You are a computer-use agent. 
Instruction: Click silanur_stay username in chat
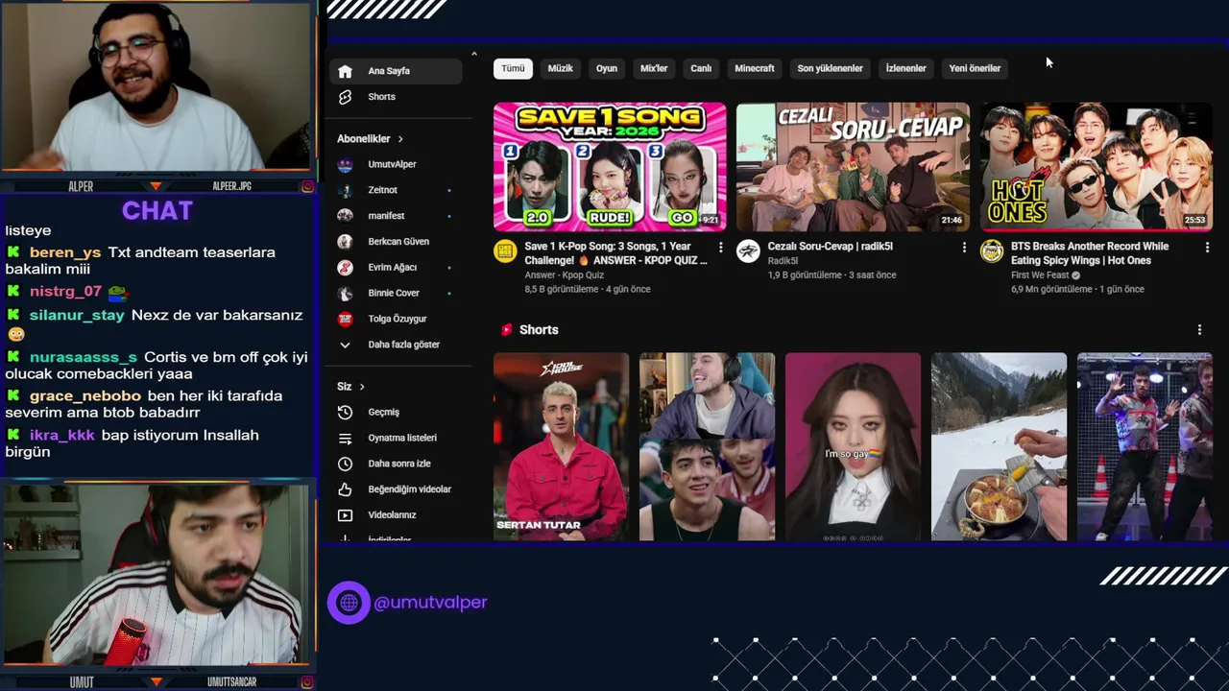coord(77,315)
